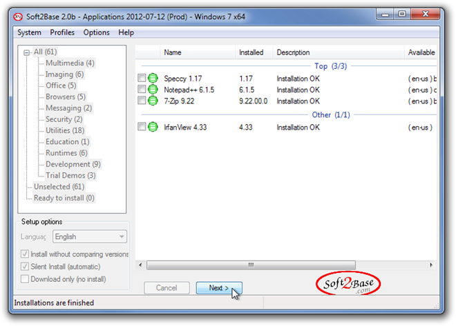Click the IrfanView 4.33 name text
The image size is (456, 326).
pyautogui.click(x=185, y=128)
